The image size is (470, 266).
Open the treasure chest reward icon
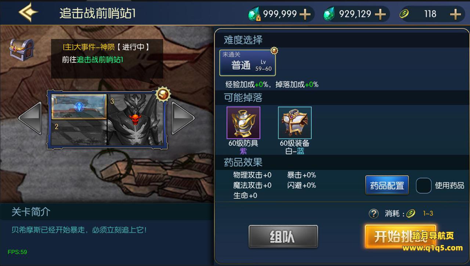click(x=21, y=51)
